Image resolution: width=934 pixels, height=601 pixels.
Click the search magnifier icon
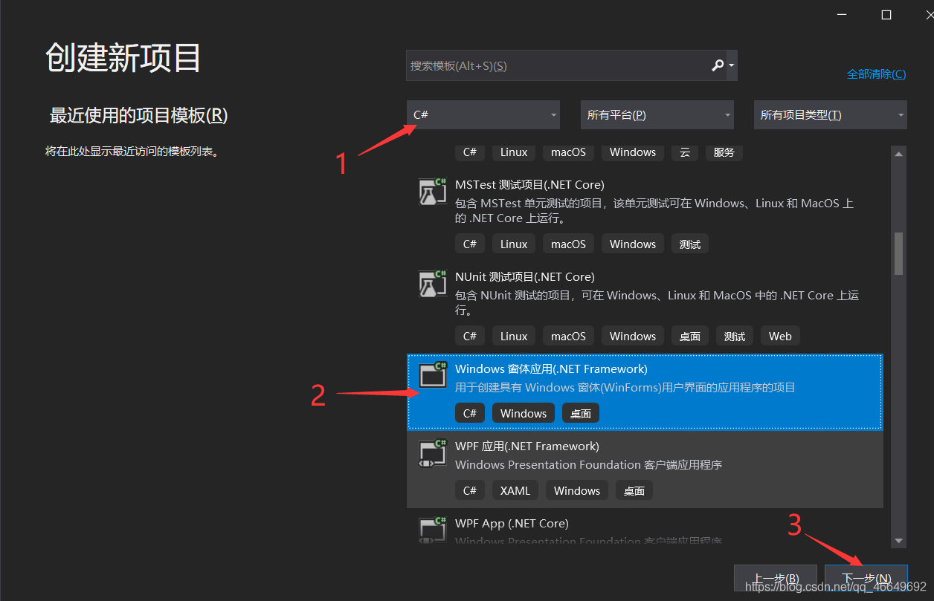click(x=717, y=65)
